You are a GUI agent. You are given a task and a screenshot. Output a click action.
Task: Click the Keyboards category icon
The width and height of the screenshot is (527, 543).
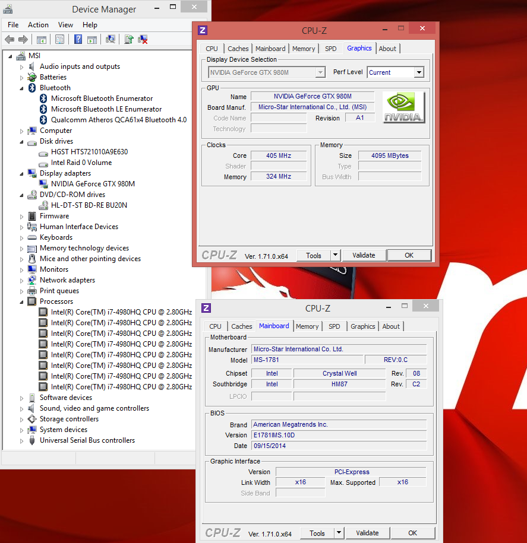pyautogui.click(x=32, y=237)
